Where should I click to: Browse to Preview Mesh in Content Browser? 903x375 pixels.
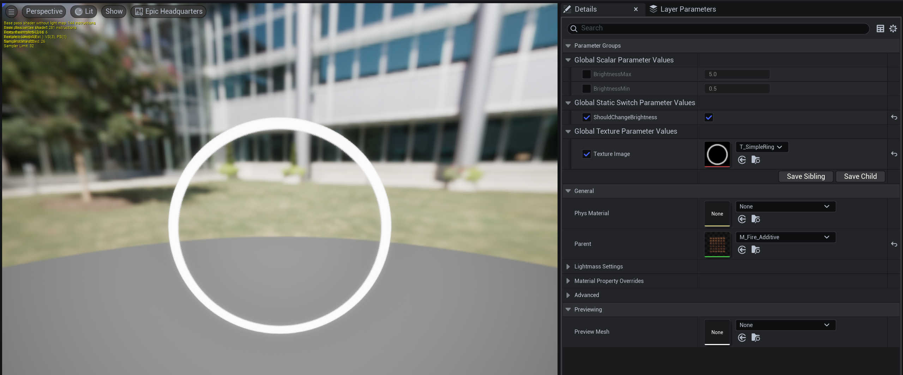pyautogui.click(x=755, y=338)
